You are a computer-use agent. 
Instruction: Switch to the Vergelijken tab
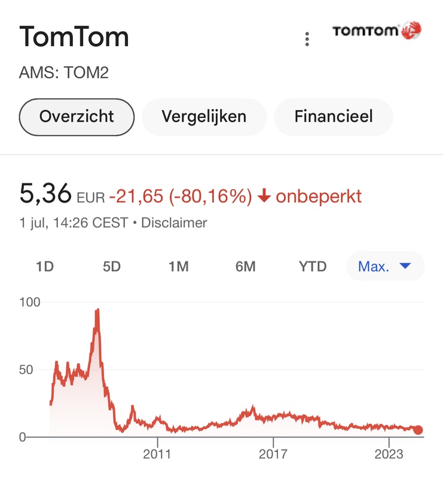coord(204,116)
